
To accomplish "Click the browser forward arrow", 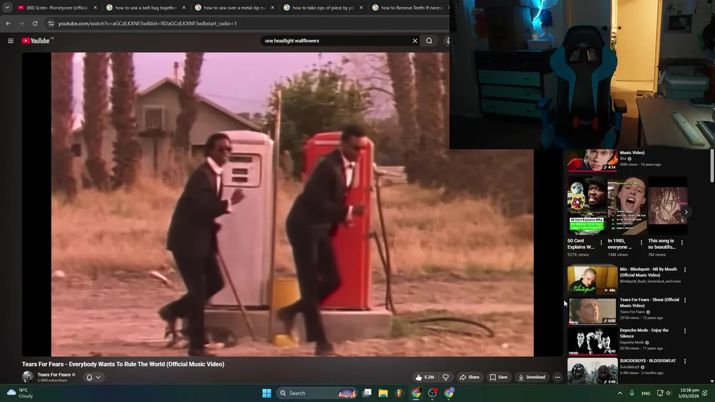I will pyautogui.click(x=21, y=23).
